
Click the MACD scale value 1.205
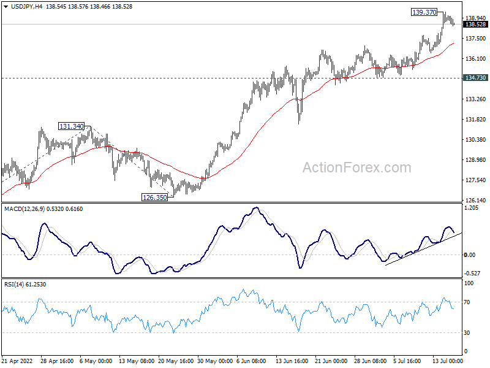pos(472,208)
